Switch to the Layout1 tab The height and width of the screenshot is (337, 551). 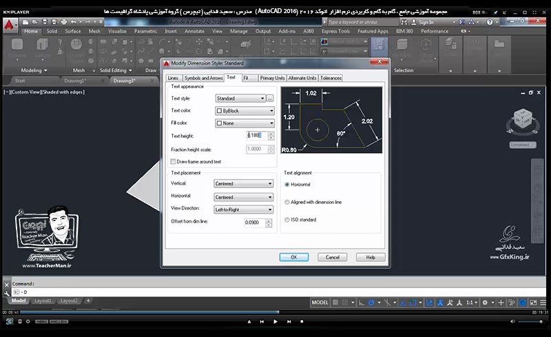point(43,300)
